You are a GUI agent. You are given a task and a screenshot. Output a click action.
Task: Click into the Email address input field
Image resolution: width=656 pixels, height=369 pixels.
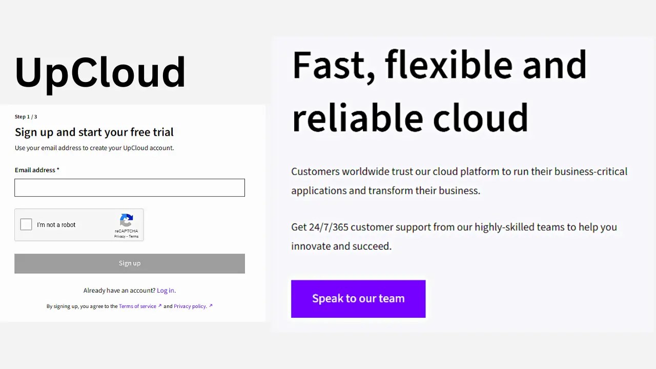coord(129,188)
